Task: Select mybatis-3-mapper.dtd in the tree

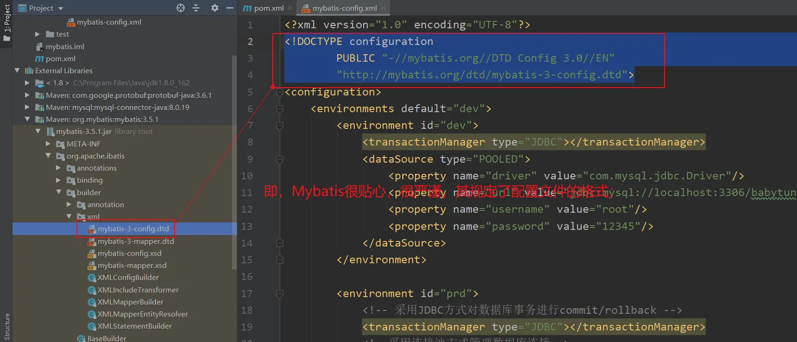Action: click(x=135, y=241)
